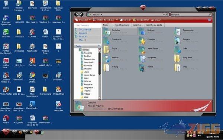Open the Brainstorming desktop folder
Viewport: 223px width, 140px height.
point(45,91)
